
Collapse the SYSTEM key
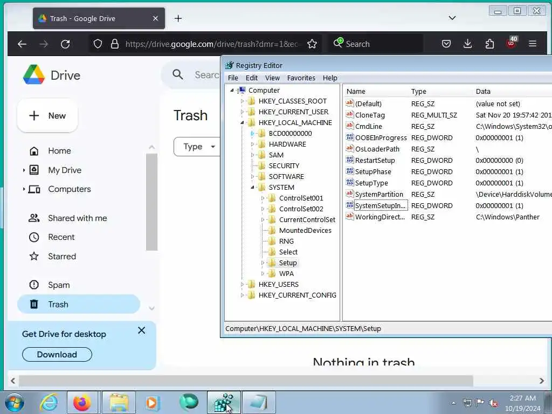pos(252,188)
